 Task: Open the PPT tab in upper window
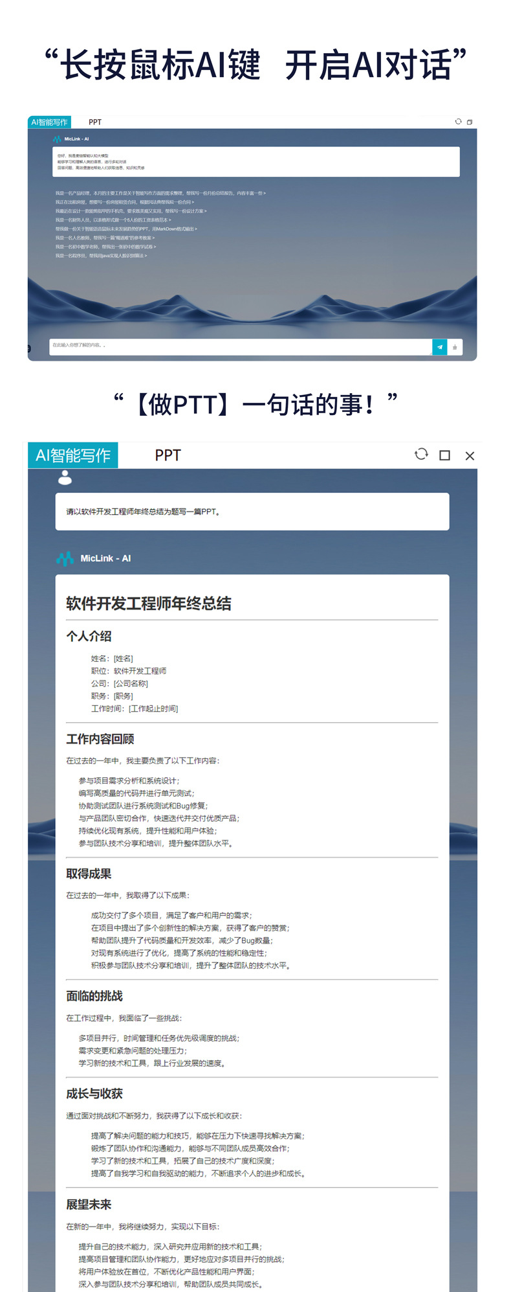click(95, 122)
